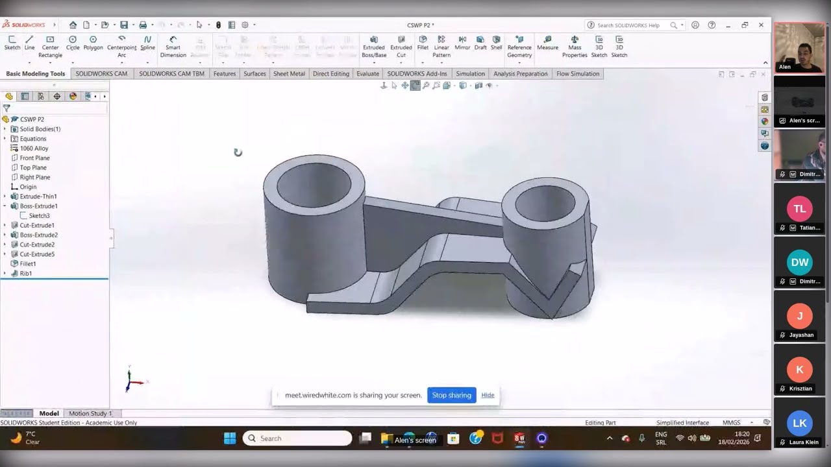This screenshot has height=467, width=831.
Task: Select Alen's video thumbnail
Action: pyautogui.click(x=799, y=47)
